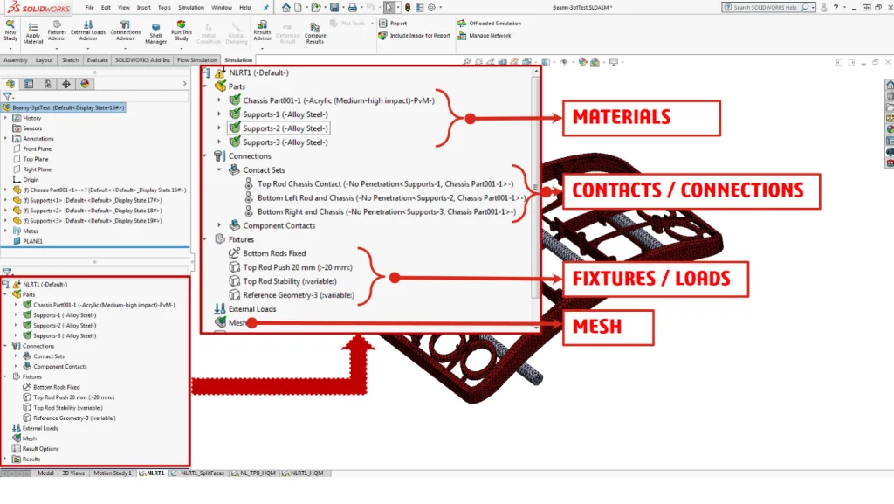Expand Results in the left study tree

tap(6, 459)
